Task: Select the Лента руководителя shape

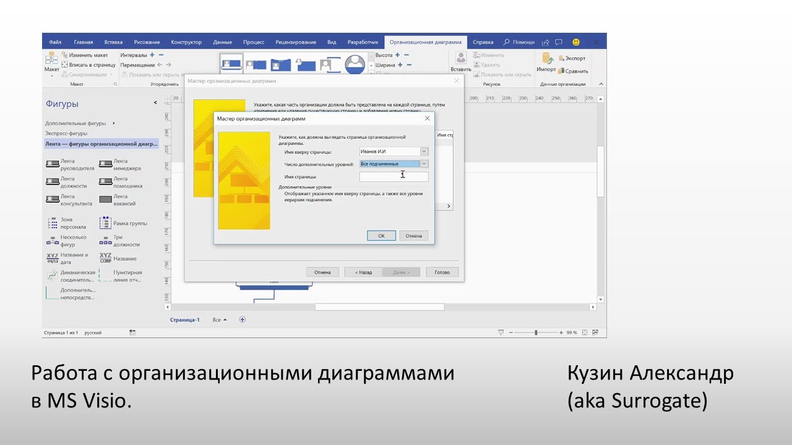Action: (70, 164)
